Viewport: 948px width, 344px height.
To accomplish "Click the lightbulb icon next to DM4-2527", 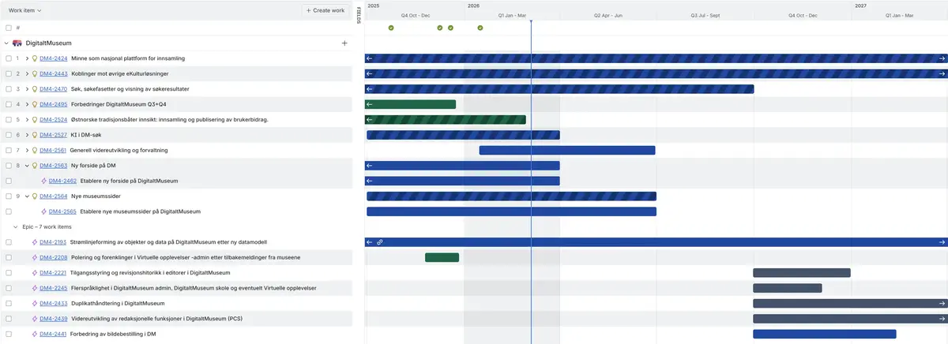I will [x=34, y=135].
